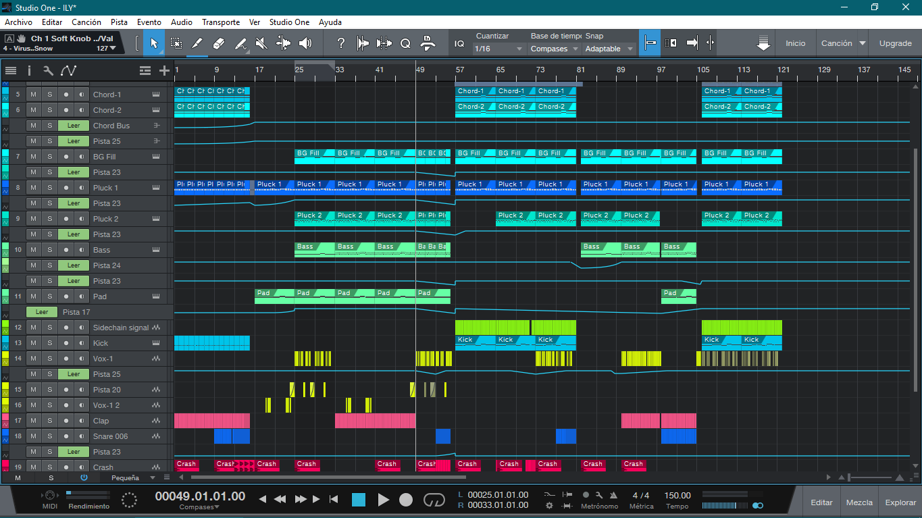Click bar 57 on timeline ruler

coord(460,70)
